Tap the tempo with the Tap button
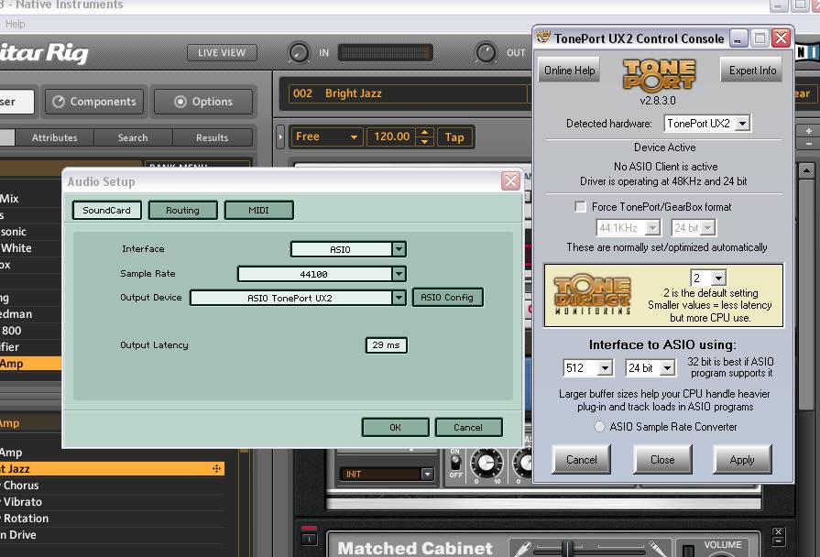Image resolution: width=820 pixels, height=557 pixels. (x=454, y=137)
